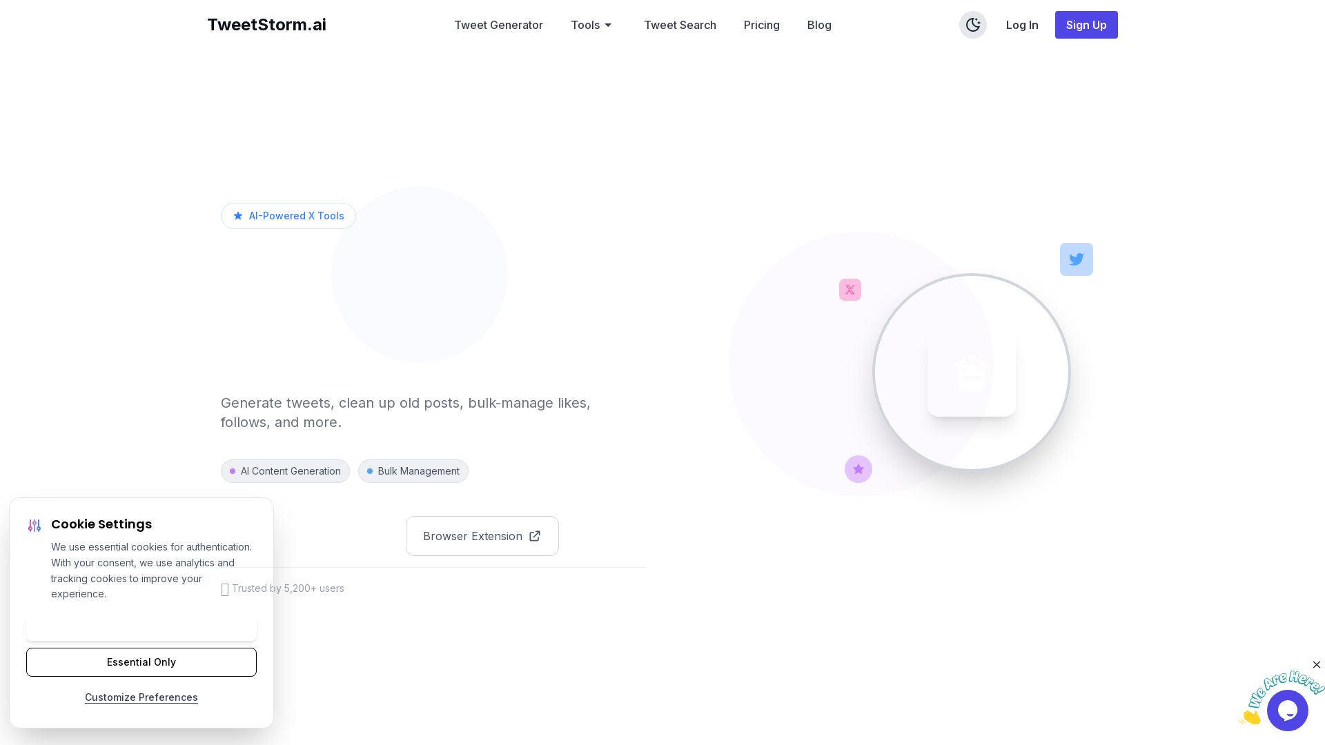The width and height of the screenshot is (1325, 745).
Task: Click the Cookie Settings sliders icon
Action: click(x=35, y=526)
